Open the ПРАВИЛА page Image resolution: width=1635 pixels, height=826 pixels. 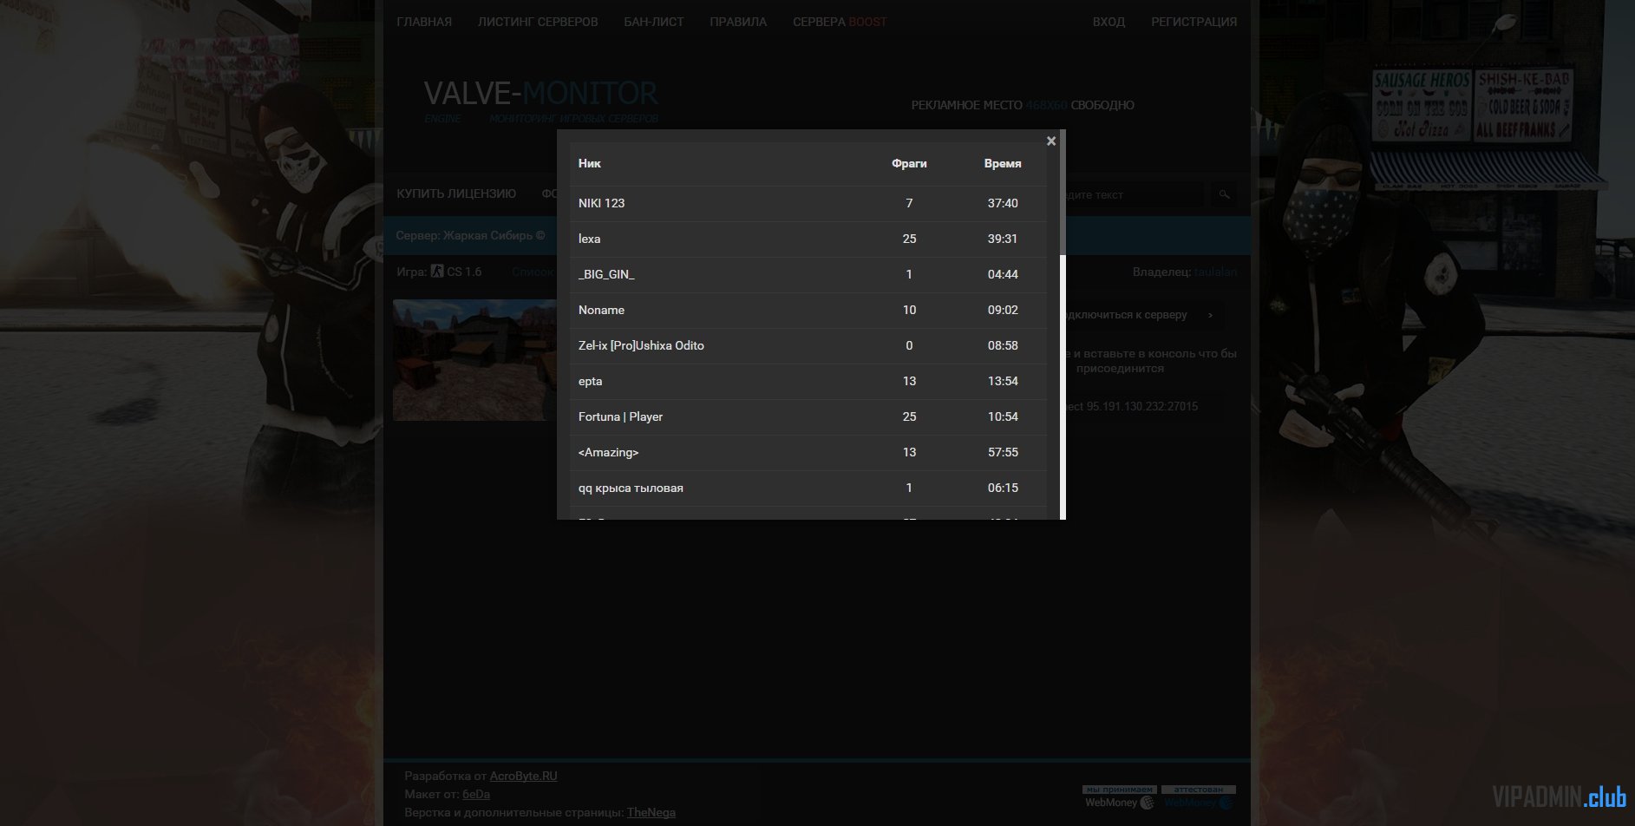(x=738, y=22)
